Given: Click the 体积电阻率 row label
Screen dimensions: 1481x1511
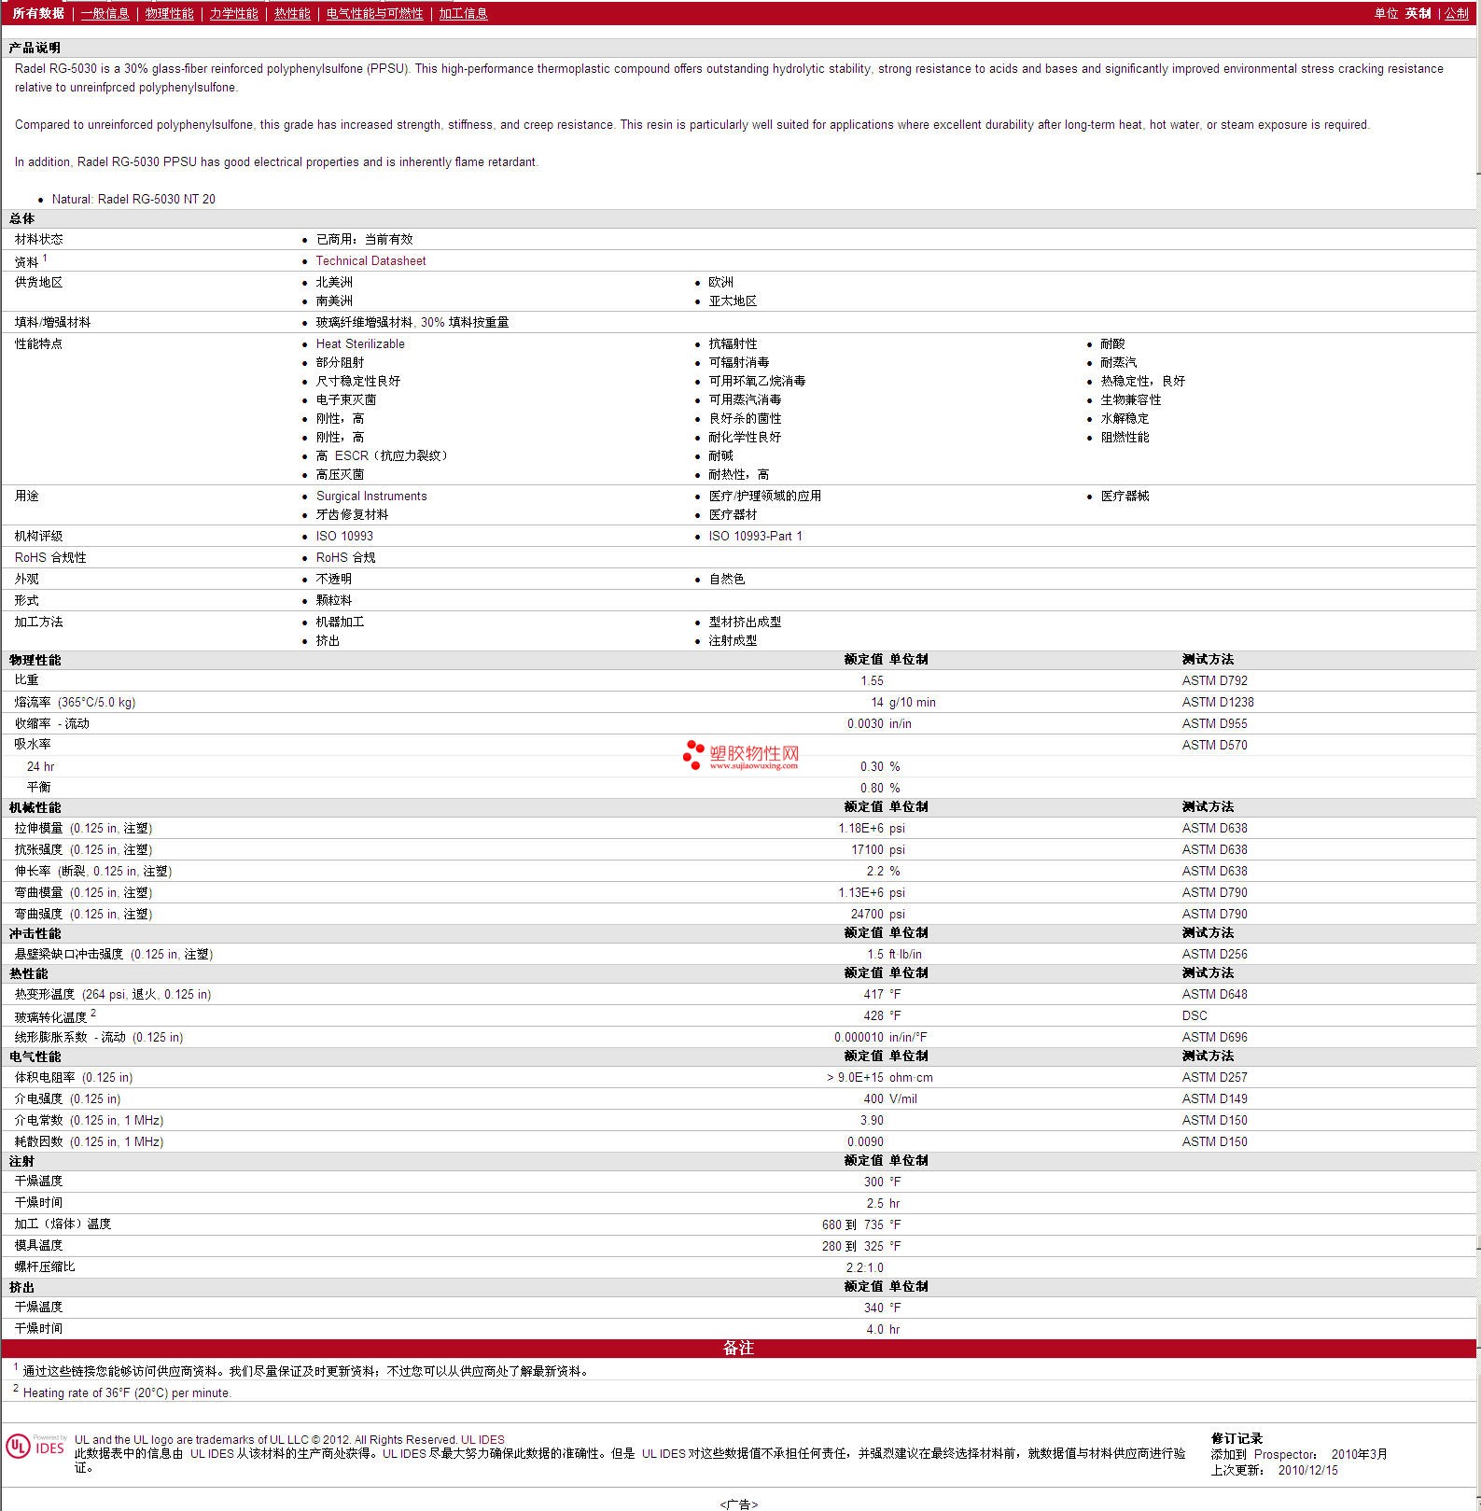Looking at the screenshot, I should click(x=74, y=1077).
